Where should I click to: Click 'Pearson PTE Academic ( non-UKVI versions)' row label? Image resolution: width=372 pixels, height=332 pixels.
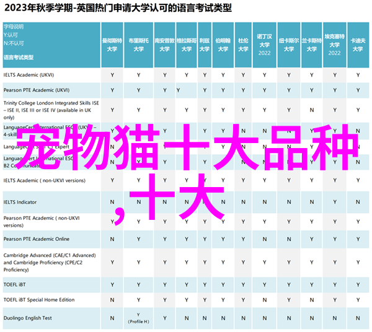(42, 222)
